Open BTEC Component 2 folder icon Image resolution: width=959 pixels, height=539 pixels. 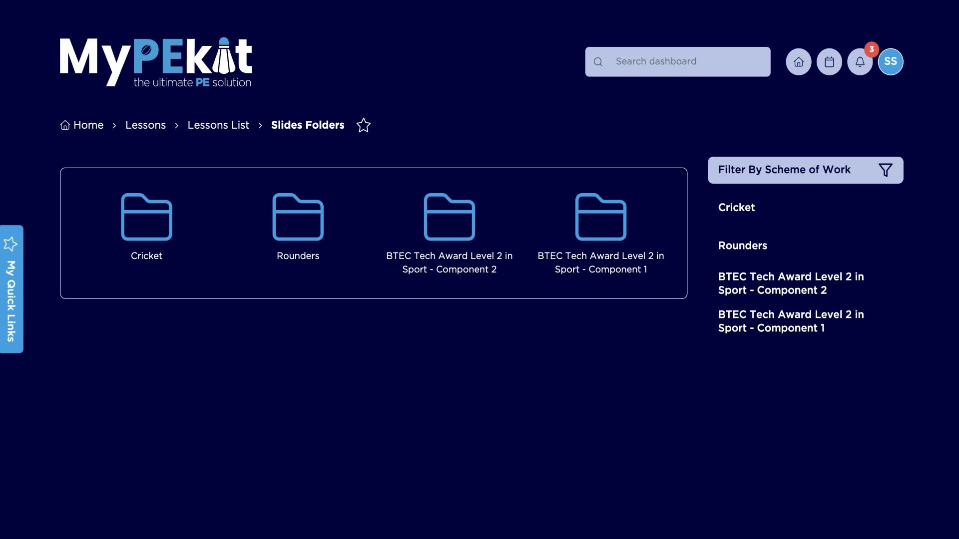pos(449,217)
